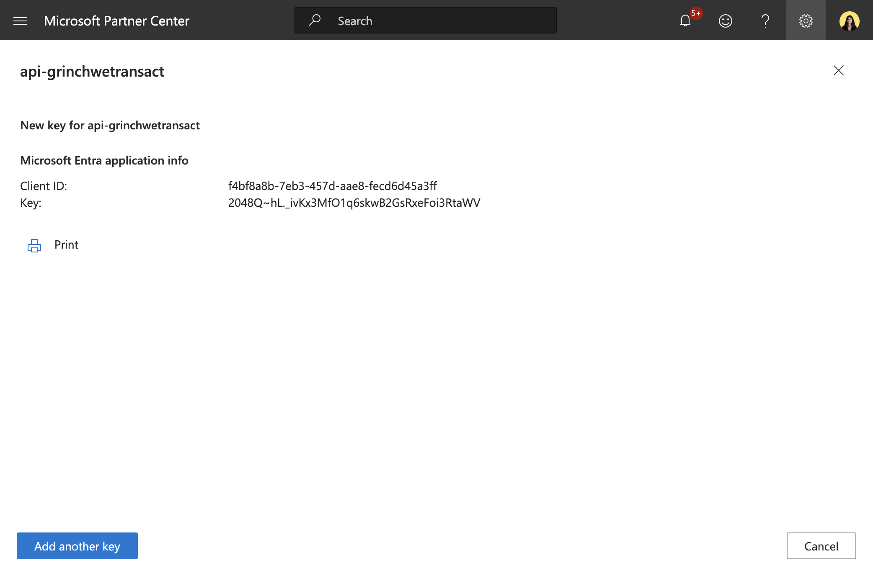Click Microsoft Entra application info heading
This screenshot has height=576, width=873.
104,161
